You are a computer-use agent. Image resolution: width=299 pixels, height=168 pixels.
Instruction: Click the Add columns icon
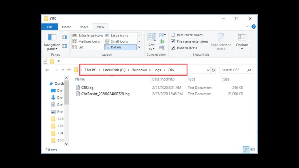[x=161, y=41]
